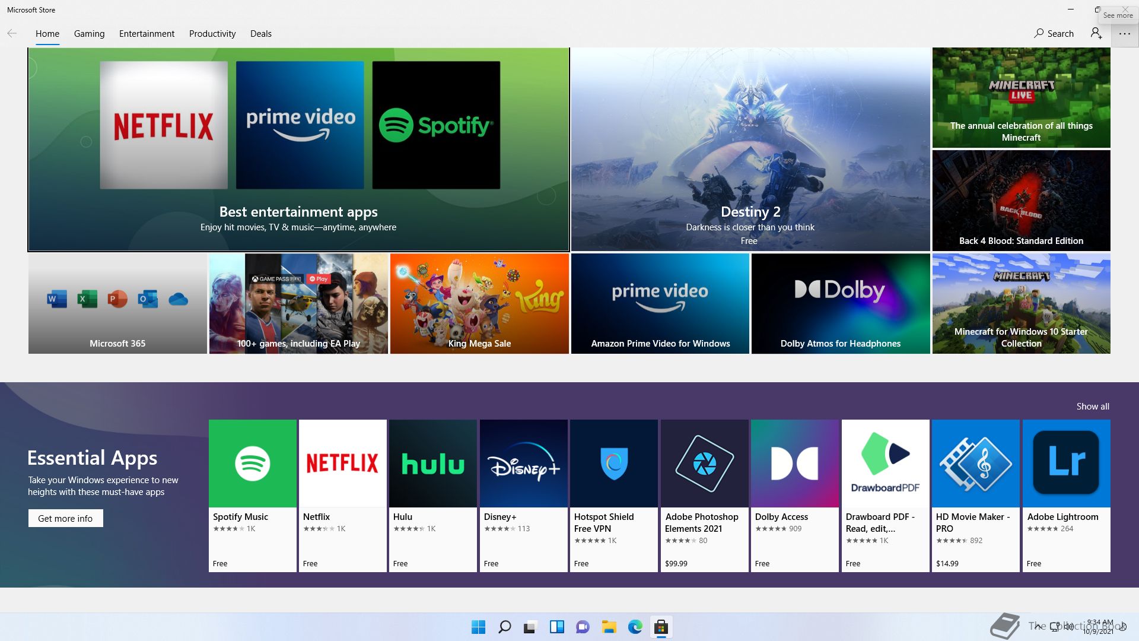Open the Spotify Music app icon
This screenshot has width=1139, height=641.
tap(253, 464)
